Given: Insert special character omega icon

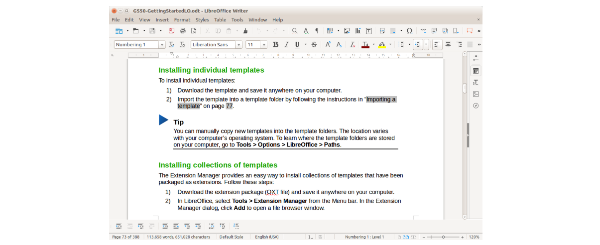Looking at the screenshot, I should [x=409, y=31].
